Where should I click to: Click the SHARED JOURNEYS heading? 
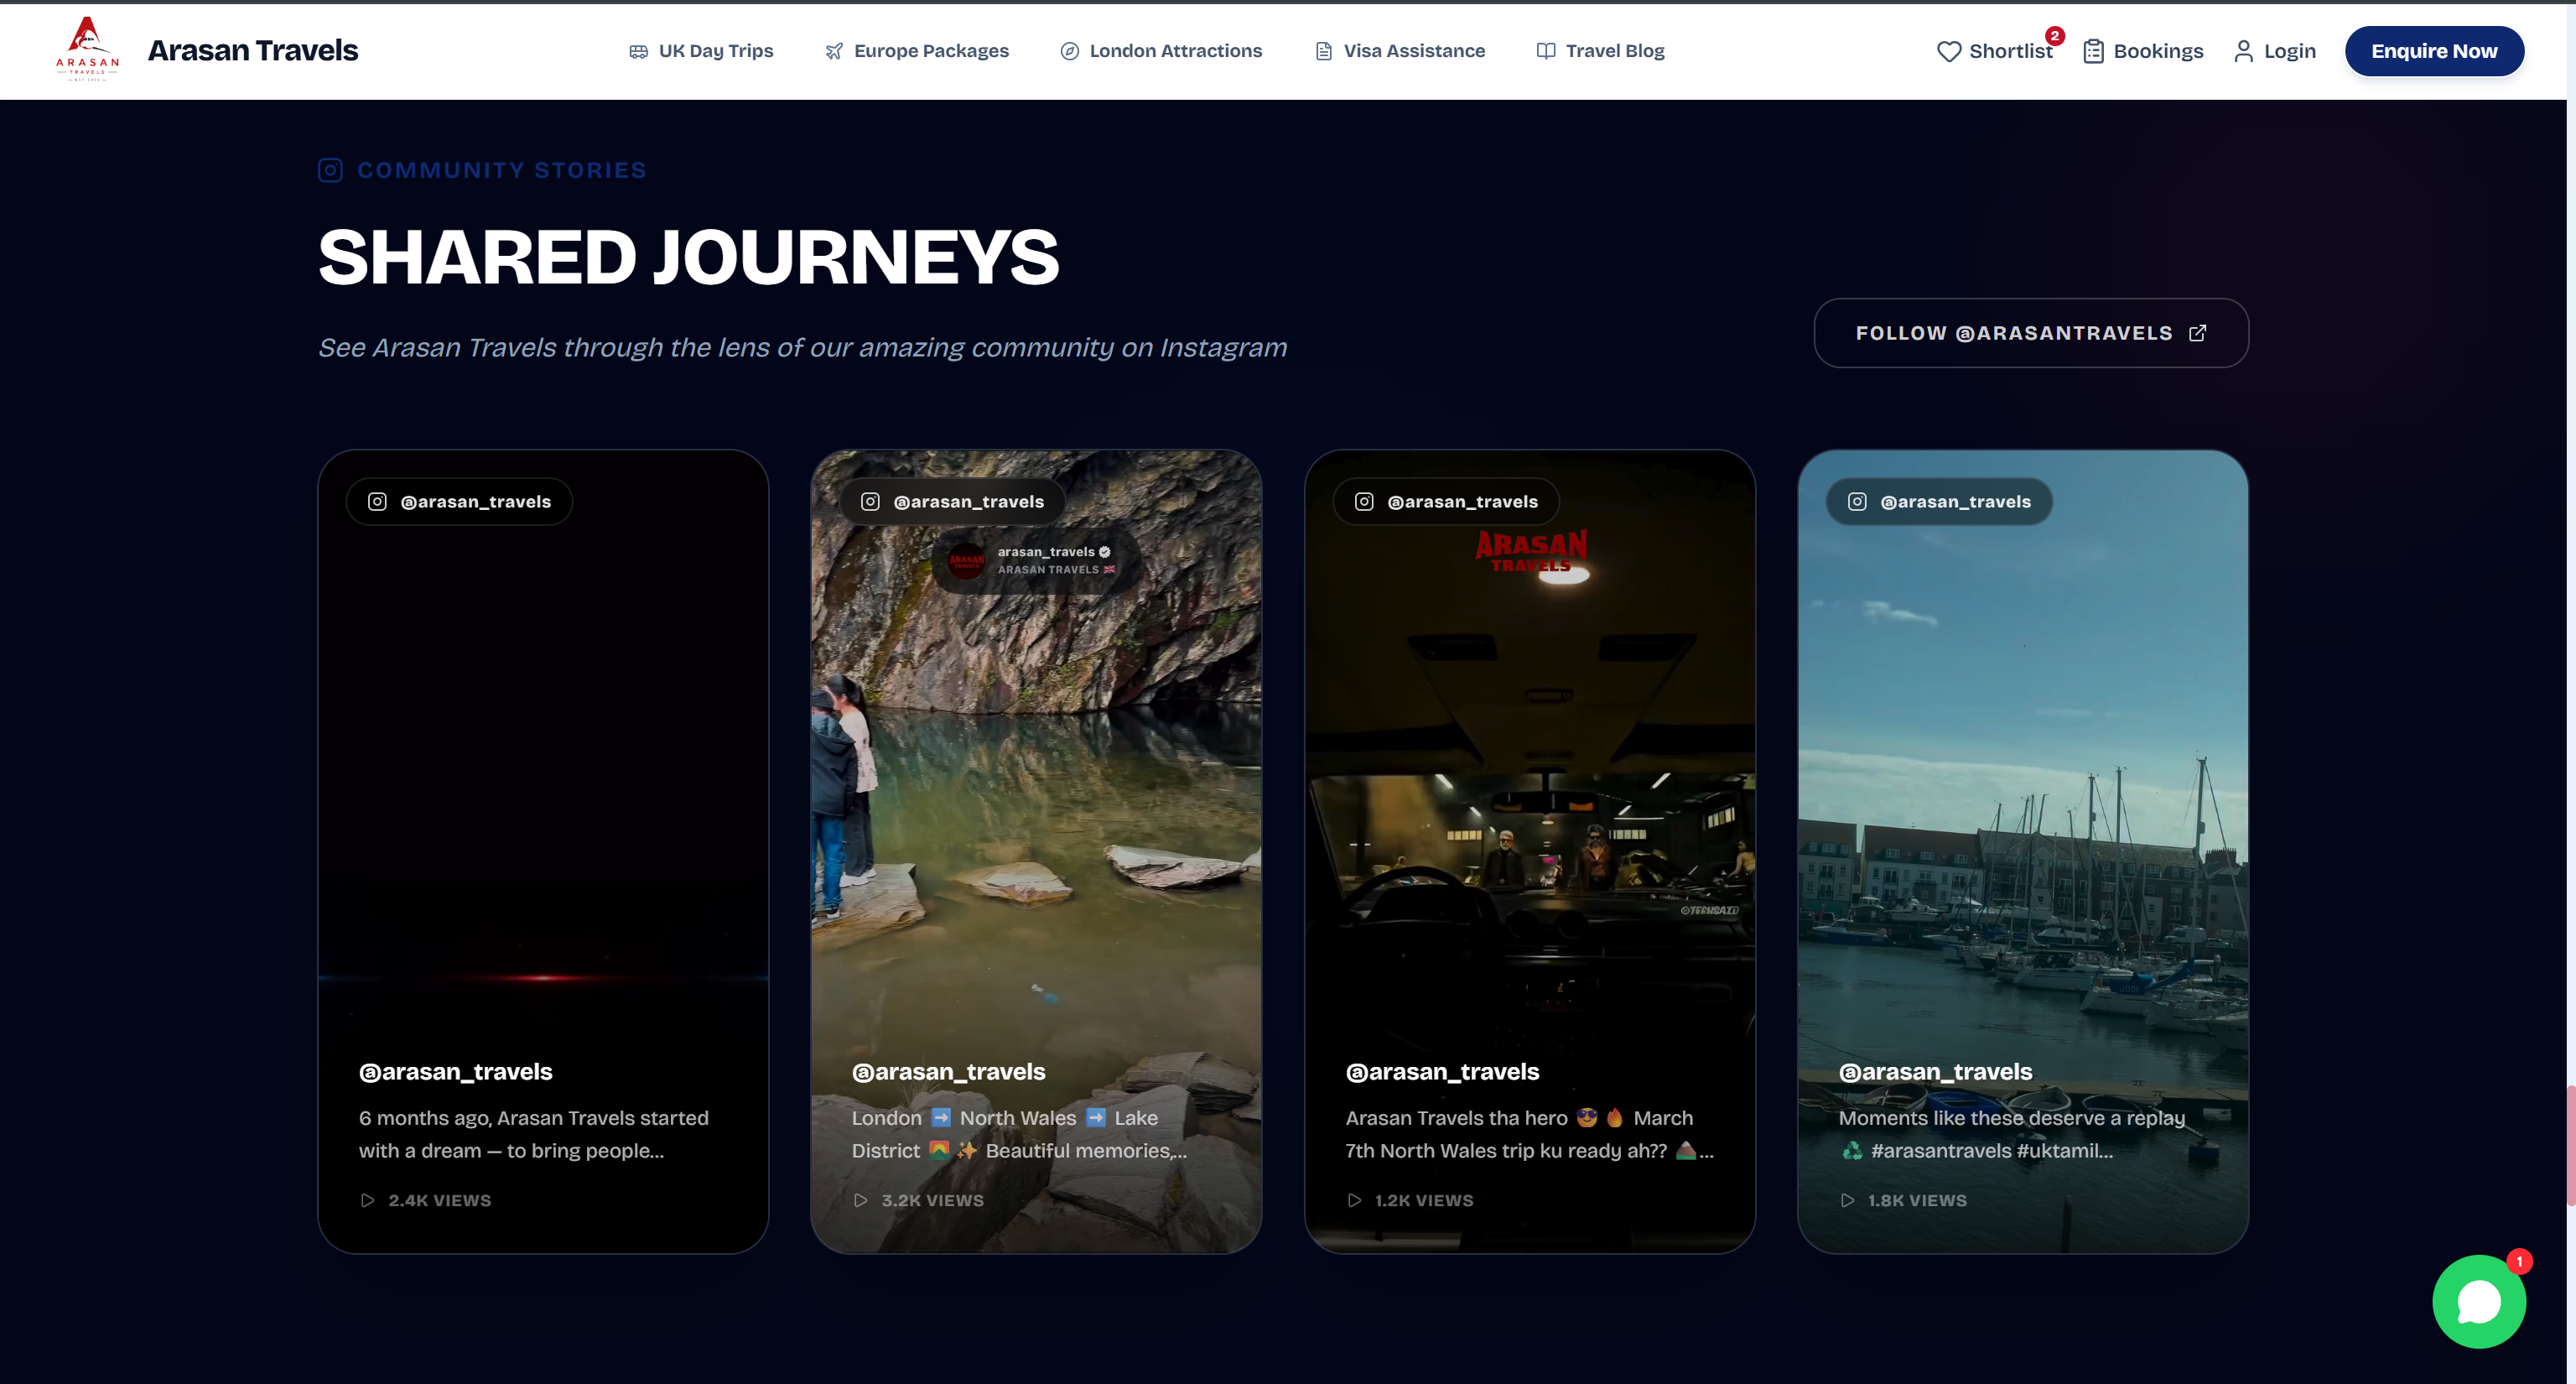coord(688,257)
